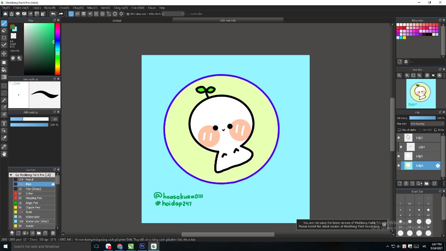Screen dimensions: 446x251
Task: Open Photoshop from the taskbar
Action: [142, 247]
